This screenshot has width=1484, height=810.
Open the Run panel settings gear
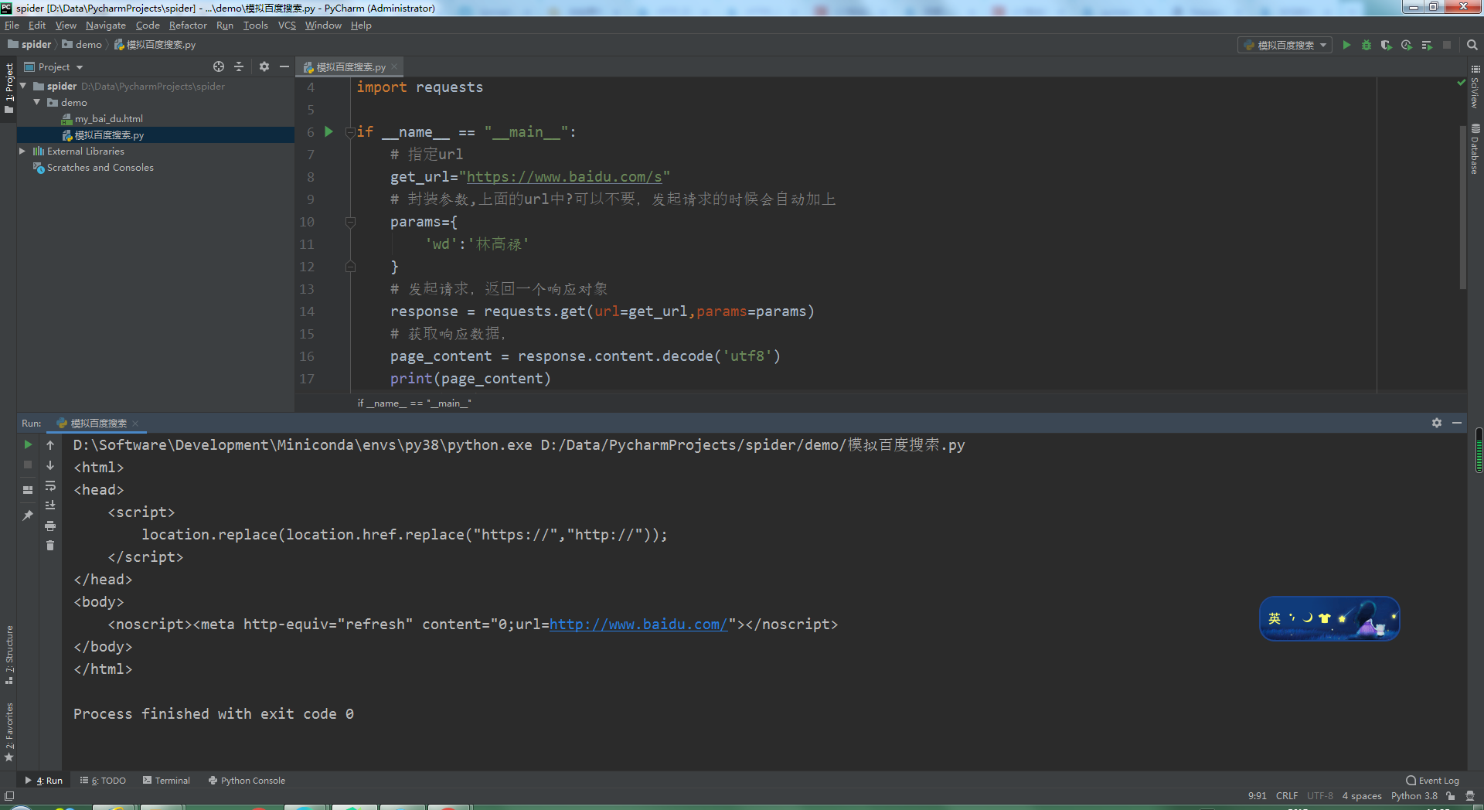(1437, 423)
